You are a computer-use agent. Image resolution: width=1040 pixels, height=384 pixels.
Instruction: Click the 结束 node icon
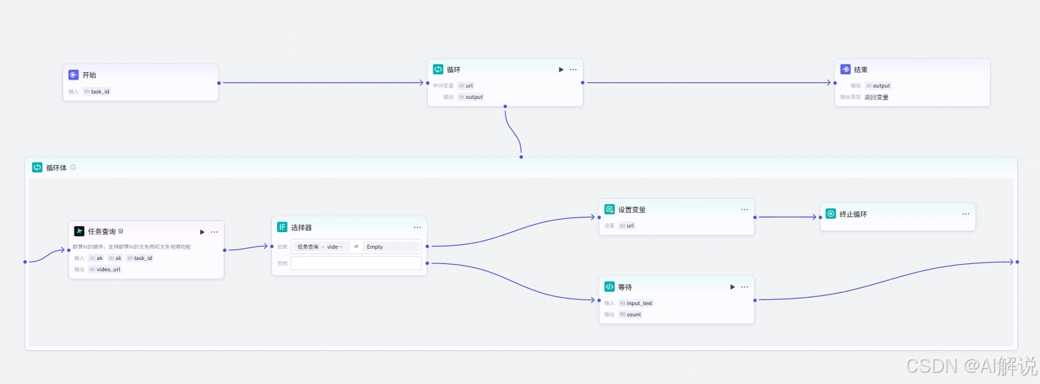click(x=845, y=69)
